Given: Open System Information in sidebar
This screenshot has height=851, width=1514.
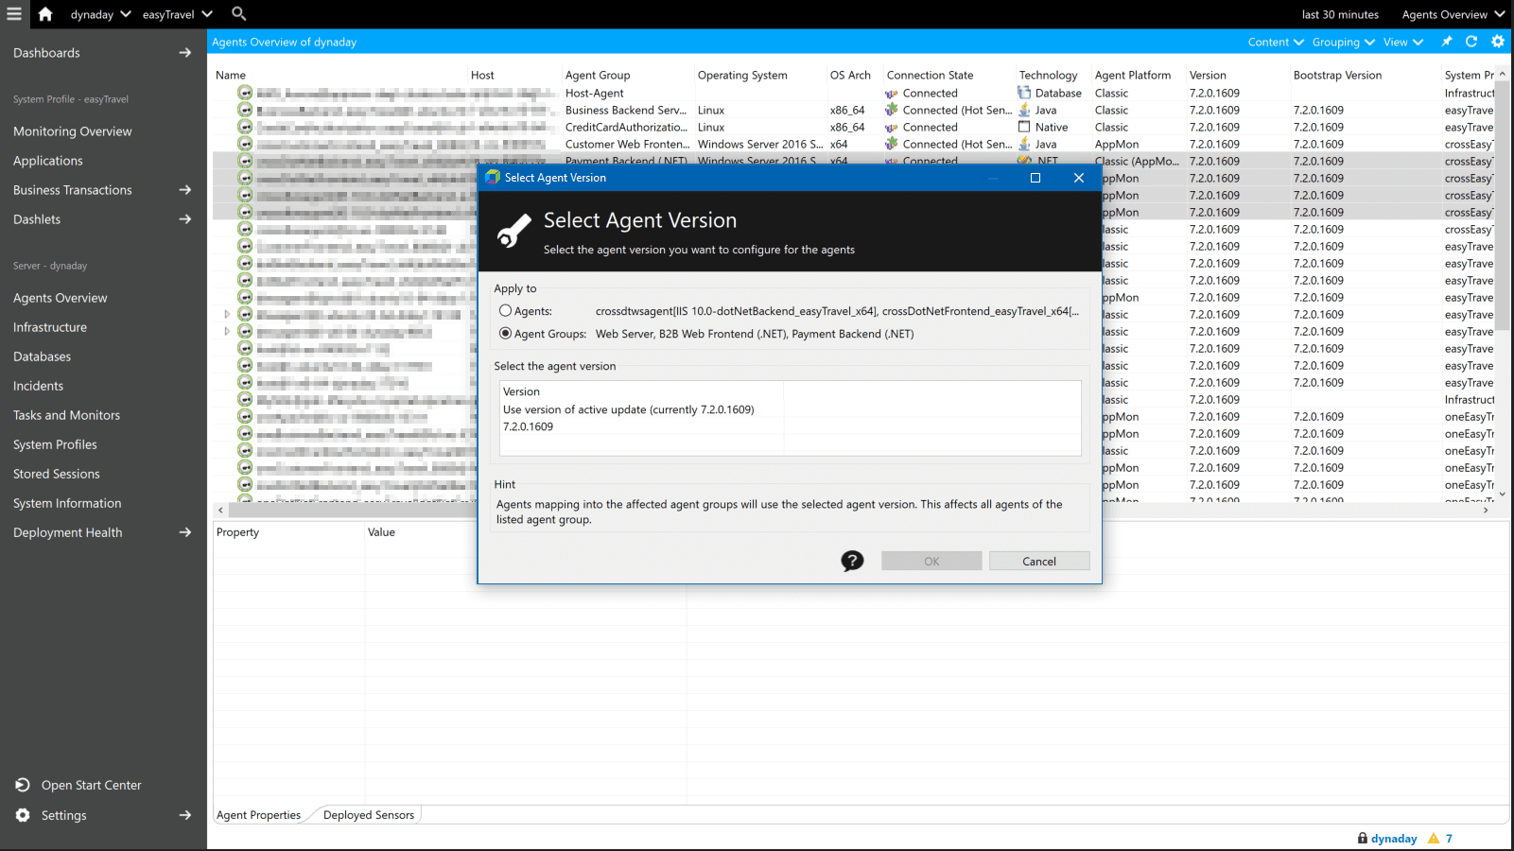Looking at the screenshot, I should (67, 503).
